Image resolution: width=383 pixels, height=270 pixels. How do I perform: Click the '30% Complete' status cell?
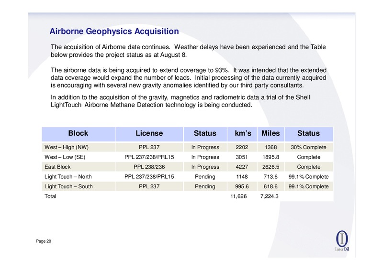[308, 147]
